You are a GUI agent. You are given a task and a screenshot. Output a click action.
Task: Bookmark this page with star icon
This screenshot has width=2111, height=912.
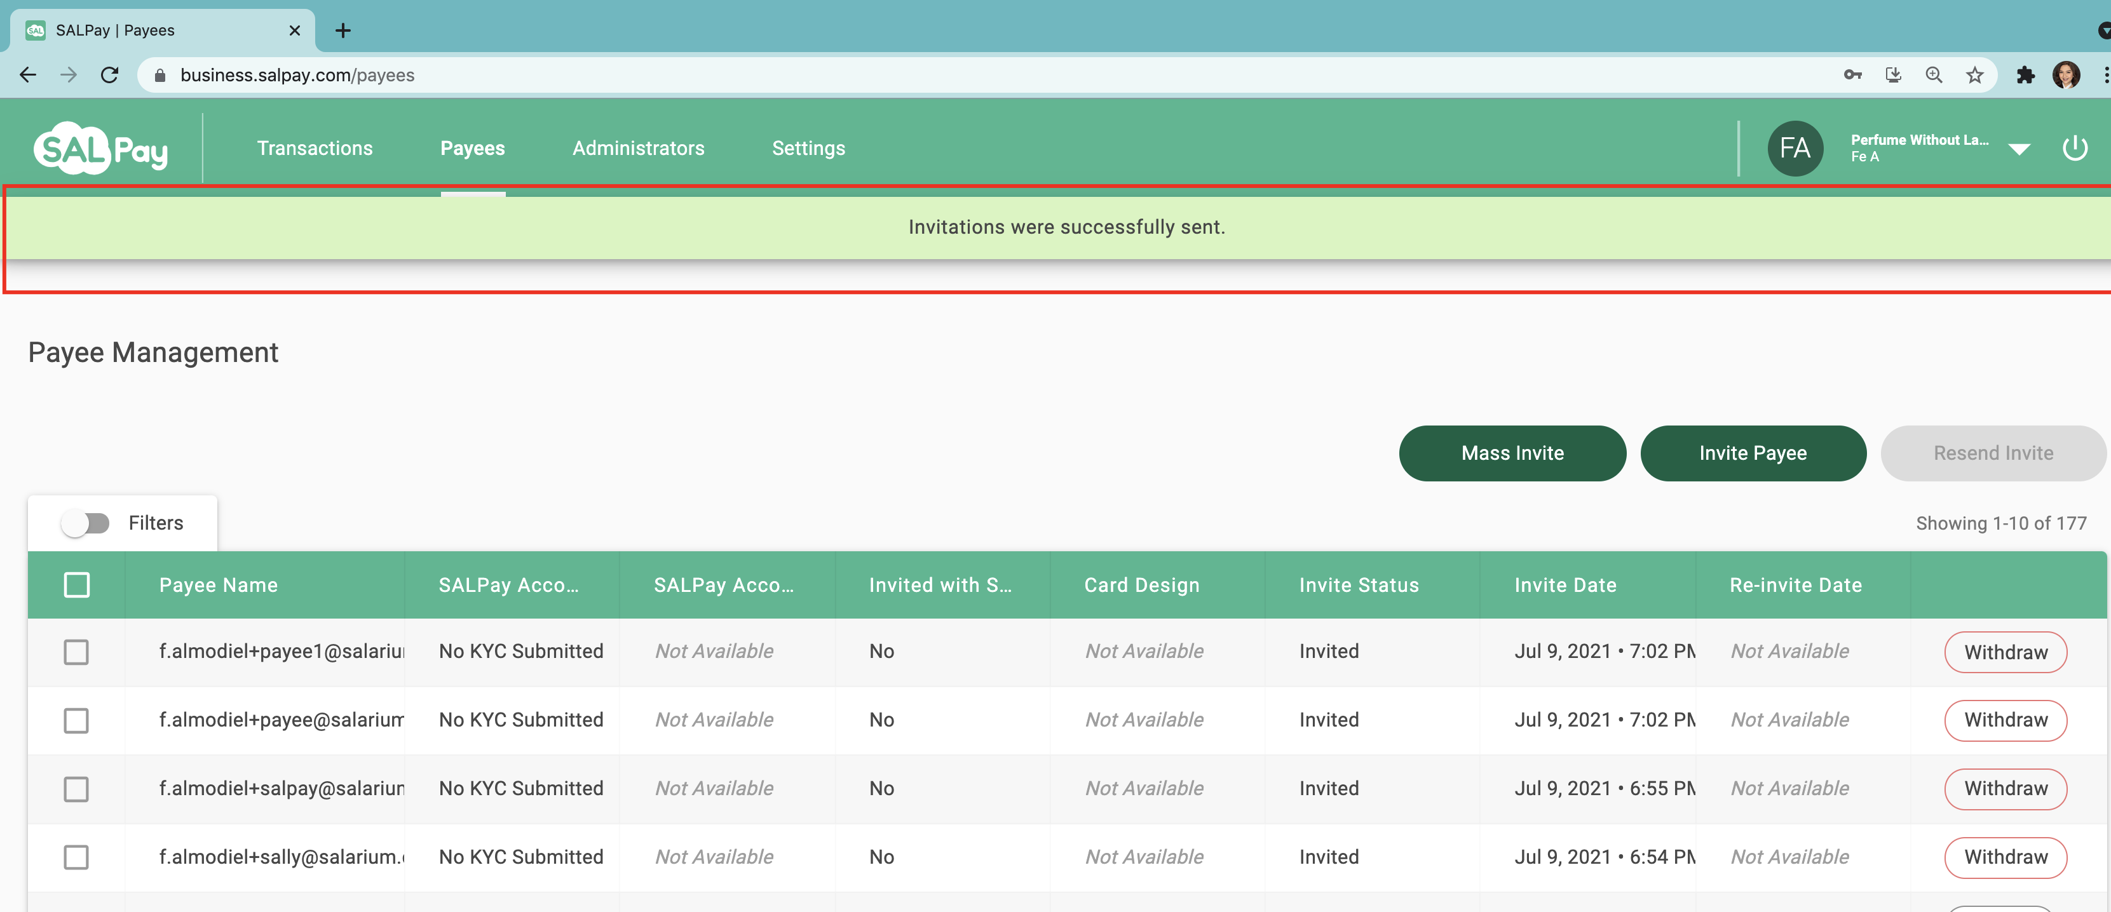(x=1975, y=76)
